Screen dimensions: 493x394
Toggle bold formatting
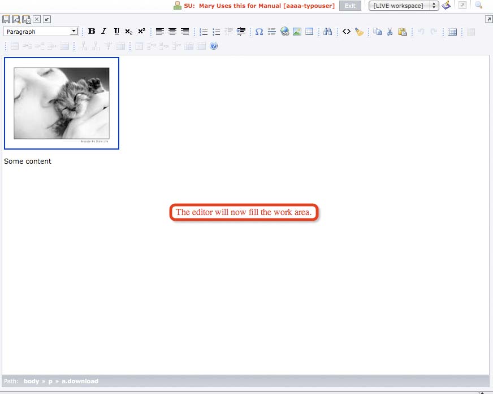click(92, 32)
